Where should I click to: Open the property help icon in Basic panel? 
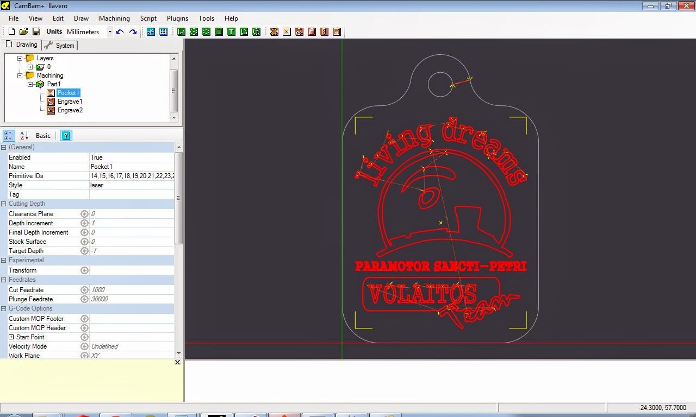66,135
